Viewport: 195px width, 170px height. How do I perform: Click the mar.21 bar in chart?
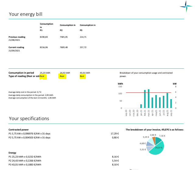pos(148,99)
